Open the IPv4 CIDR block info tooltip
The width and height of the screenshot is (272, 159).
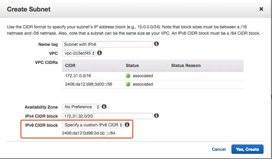pyautogui.click(x=156, y=116)
